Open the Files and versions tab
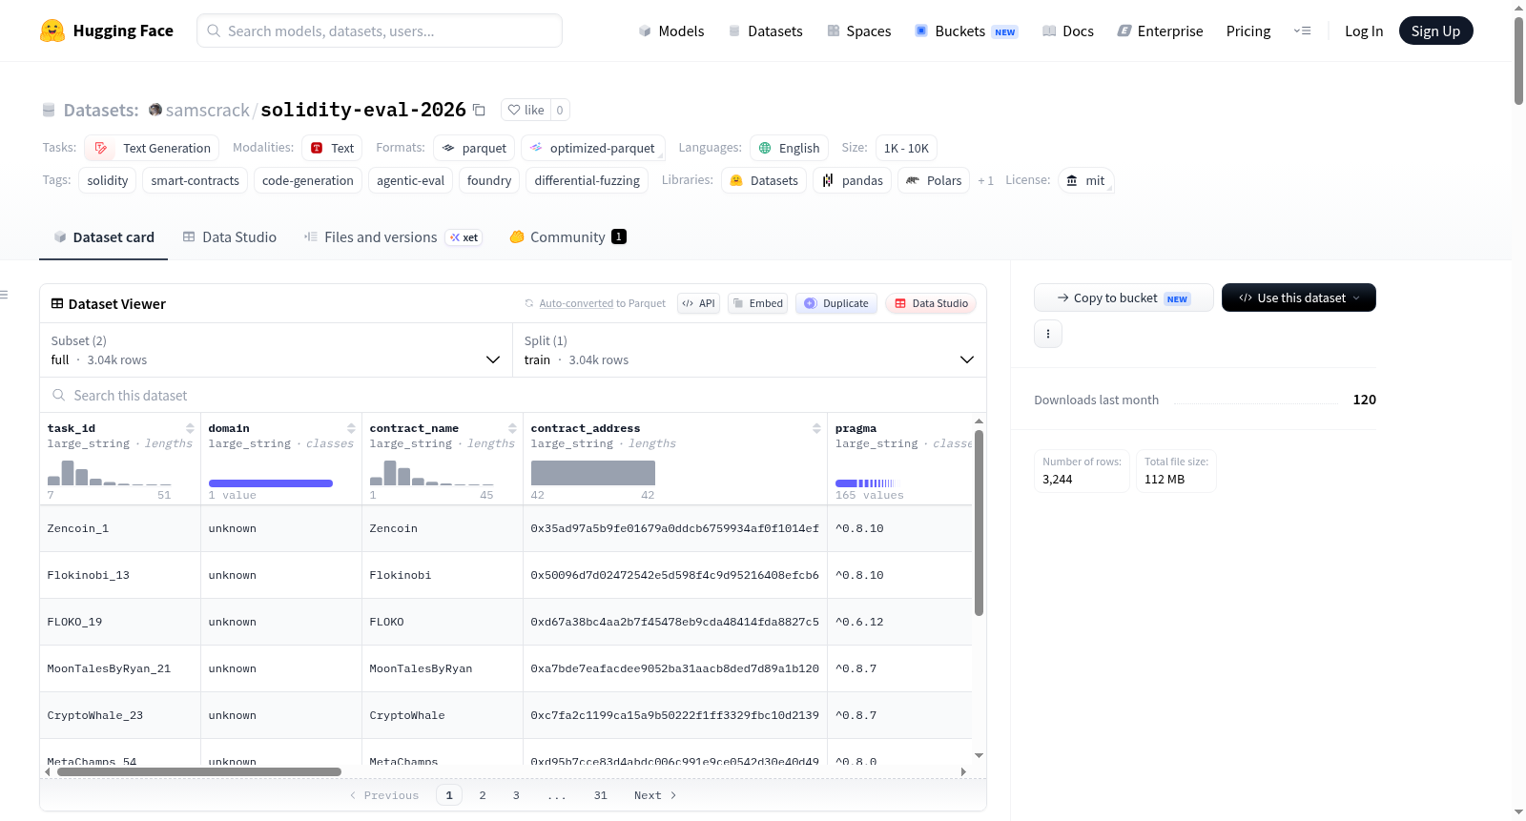The height and width of the screenshot is (821, 1526). click(x=392, y=236)
